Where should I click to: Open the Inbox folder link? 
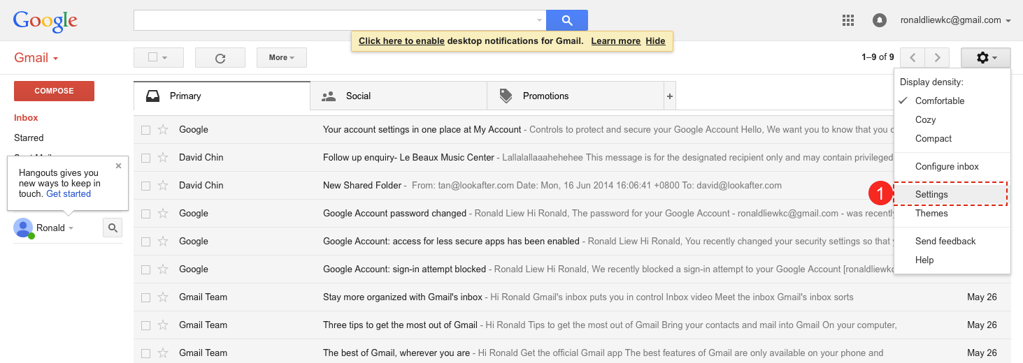pyautogui.click(x=26, y=118)
